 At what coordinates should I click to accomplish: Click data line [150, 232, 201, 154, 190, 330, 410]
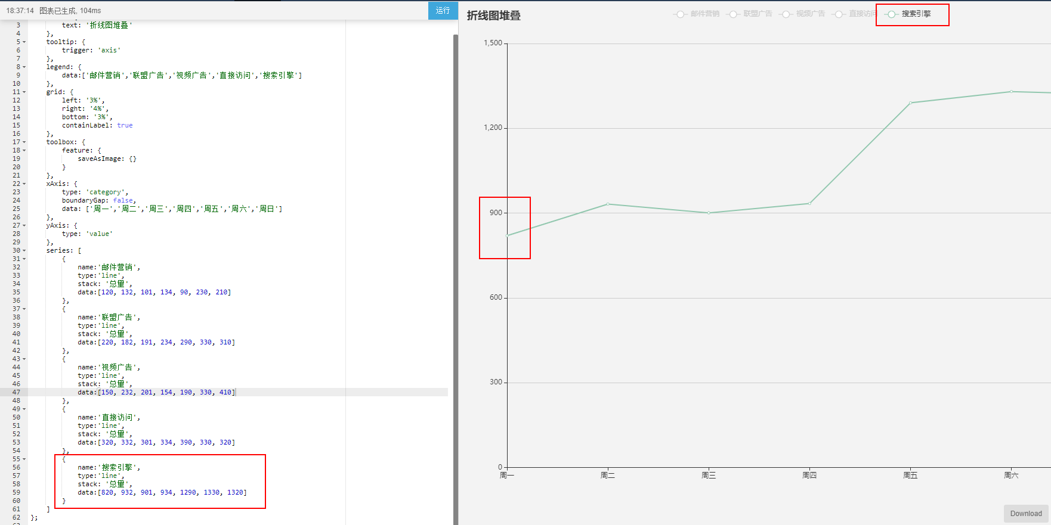click(x=156, y=392)
